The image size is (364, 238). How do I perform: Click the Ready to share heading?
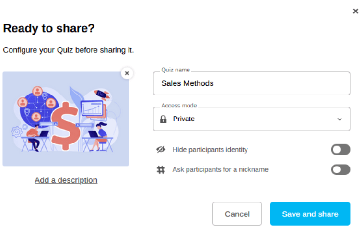49,29
